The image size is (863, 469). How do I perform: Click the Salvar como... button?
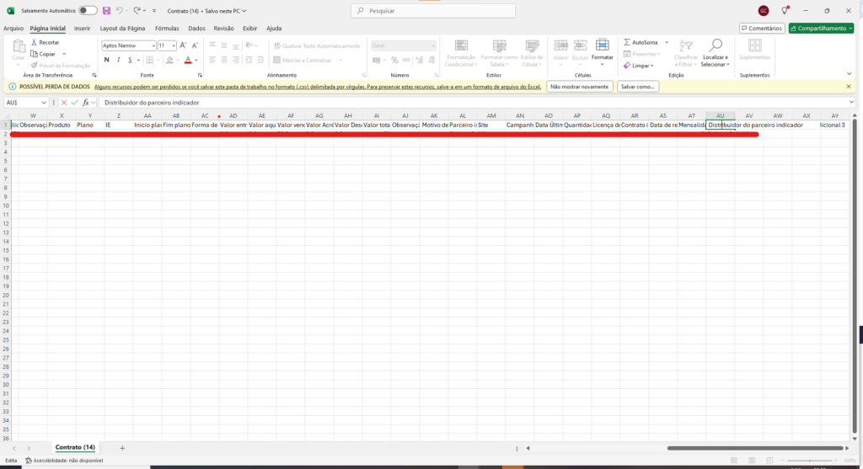pyautogui.click(x=638, y=86)
